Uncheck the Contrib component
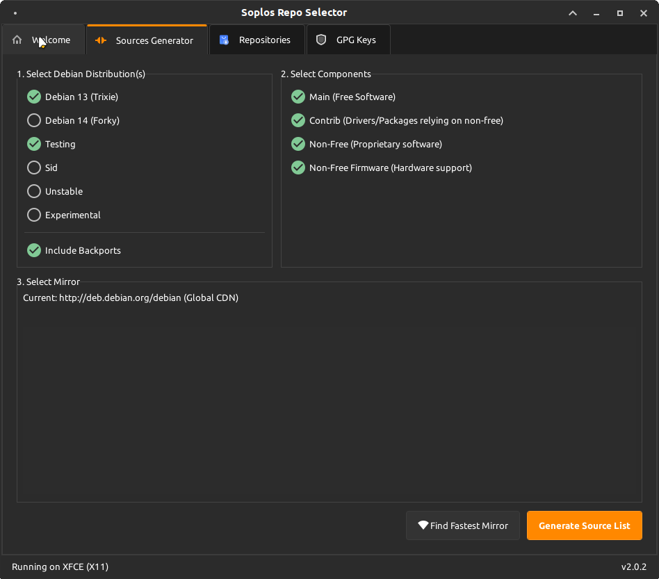The width and height of the screenshot is (659, 579). (x=298, y=120)
